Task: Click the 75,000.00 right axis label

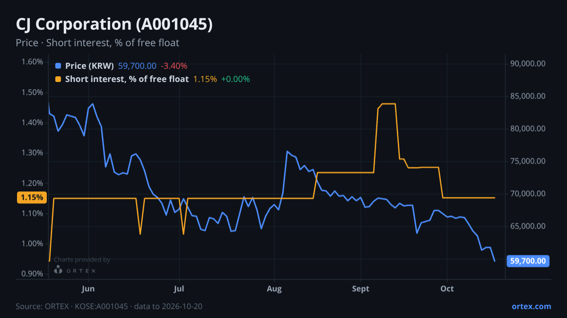Action: tap(528, 161)
